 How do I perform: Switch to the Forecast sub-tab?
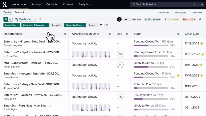(x=20, y=12)
